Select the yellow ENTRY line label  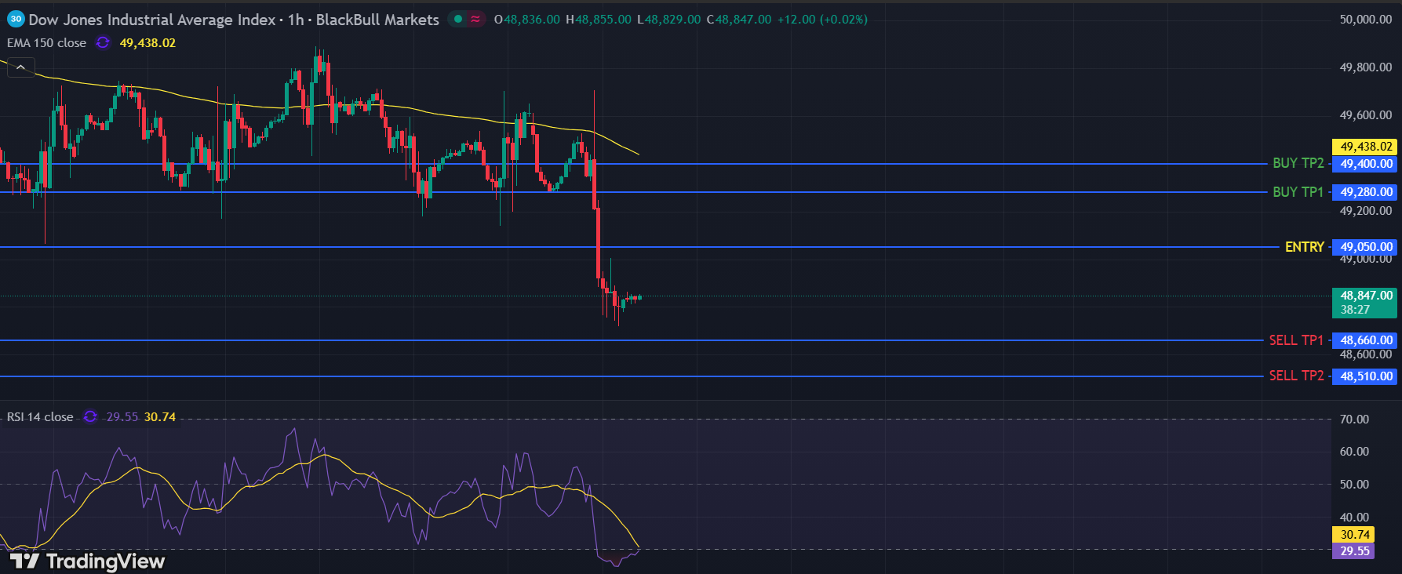1304,247
